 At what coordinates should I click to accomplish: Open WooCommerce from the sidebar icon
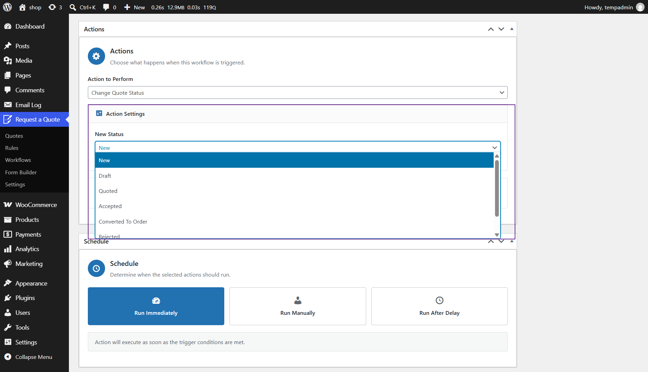[x=8, y=205]
